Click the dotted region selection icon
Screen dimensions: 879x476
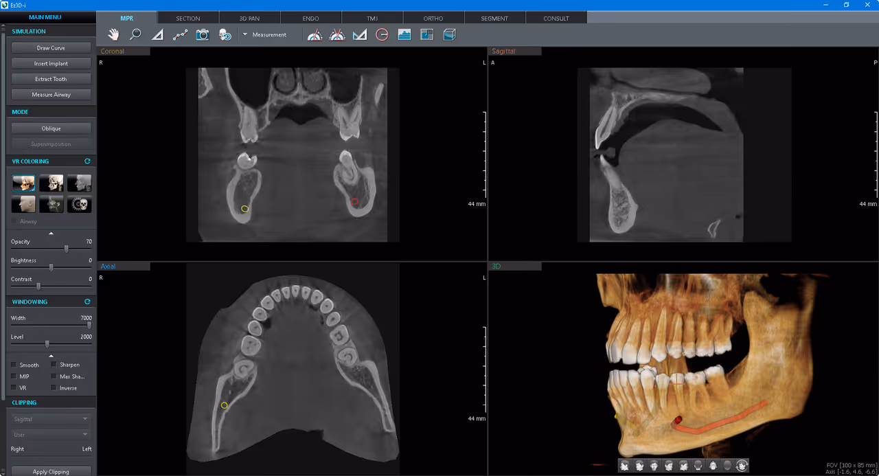(426, 34)
